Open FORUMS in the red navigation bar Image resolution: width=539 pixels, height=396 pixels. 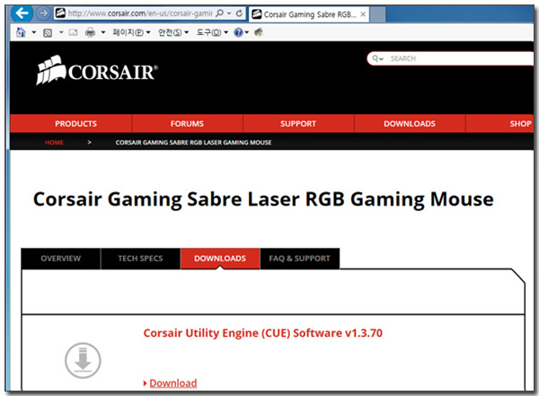tap(187, 124)
